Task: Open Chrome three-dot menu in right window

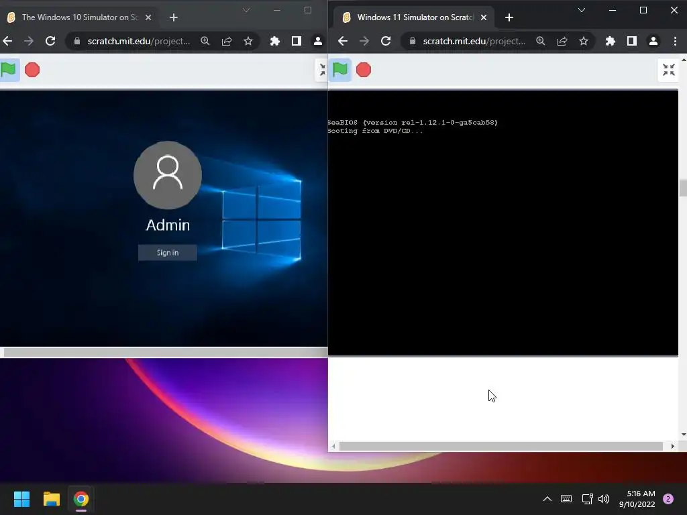Action: pos(675,41)
